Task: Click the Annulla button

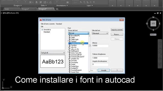Action: pyautogui.click(x=104, y=70)
